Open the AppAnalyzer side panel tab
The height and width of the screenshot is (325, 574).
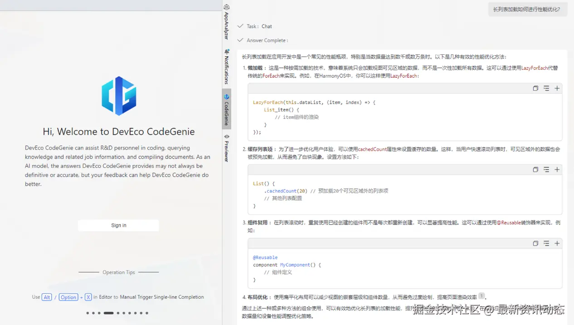tap(227, 22)
